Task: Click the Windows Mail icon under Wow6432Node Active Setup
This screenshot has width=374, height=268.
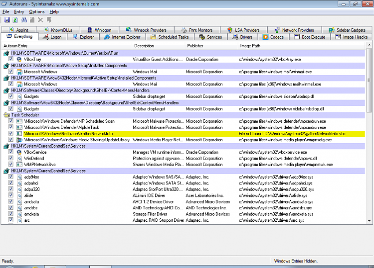Action: [19, 84]
